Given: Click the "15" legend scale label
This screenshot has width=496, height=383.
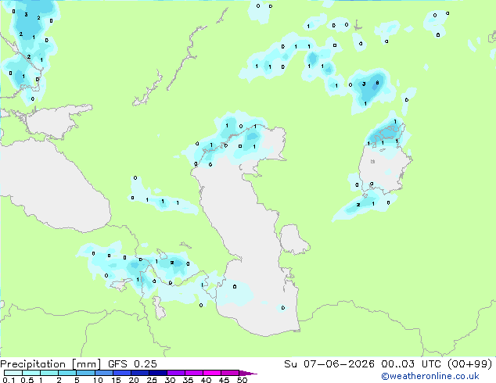Looking at the screenshot, I should click(116, 380).
